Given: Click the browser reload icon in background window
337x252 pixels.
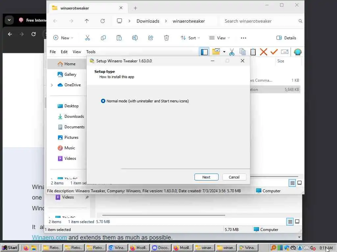Looking at the screenshot, I should (x=34, y=34).
